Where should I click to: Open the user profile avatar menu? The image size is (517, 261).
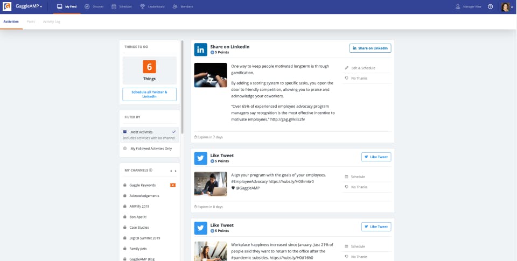point(507,6)
